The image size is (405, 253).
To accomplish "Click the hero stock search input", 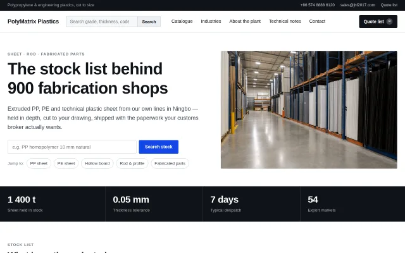I will pyautogui.click(x=72, y=147).
